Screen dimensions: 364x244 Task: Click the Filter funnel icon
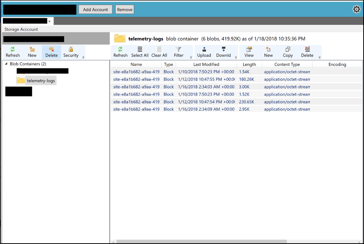pos(178,50)
